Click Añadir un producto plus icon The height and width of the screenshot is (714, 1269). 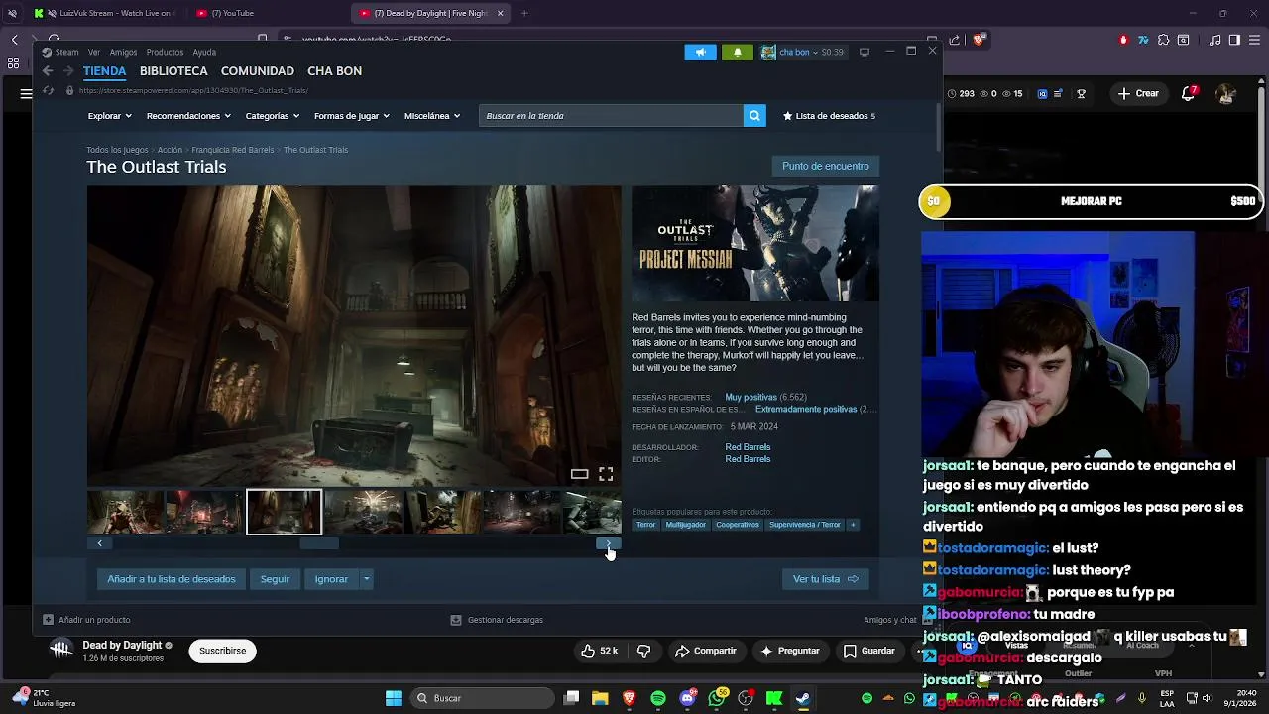tap(48, 620)
